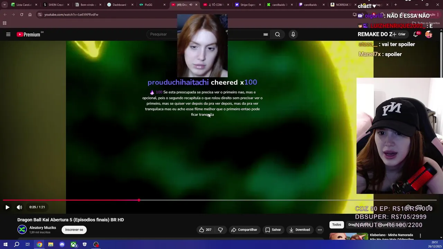Viewport: 443px width, 249px height.
Task: Open Discord from the taskbar
Action: 62,245
